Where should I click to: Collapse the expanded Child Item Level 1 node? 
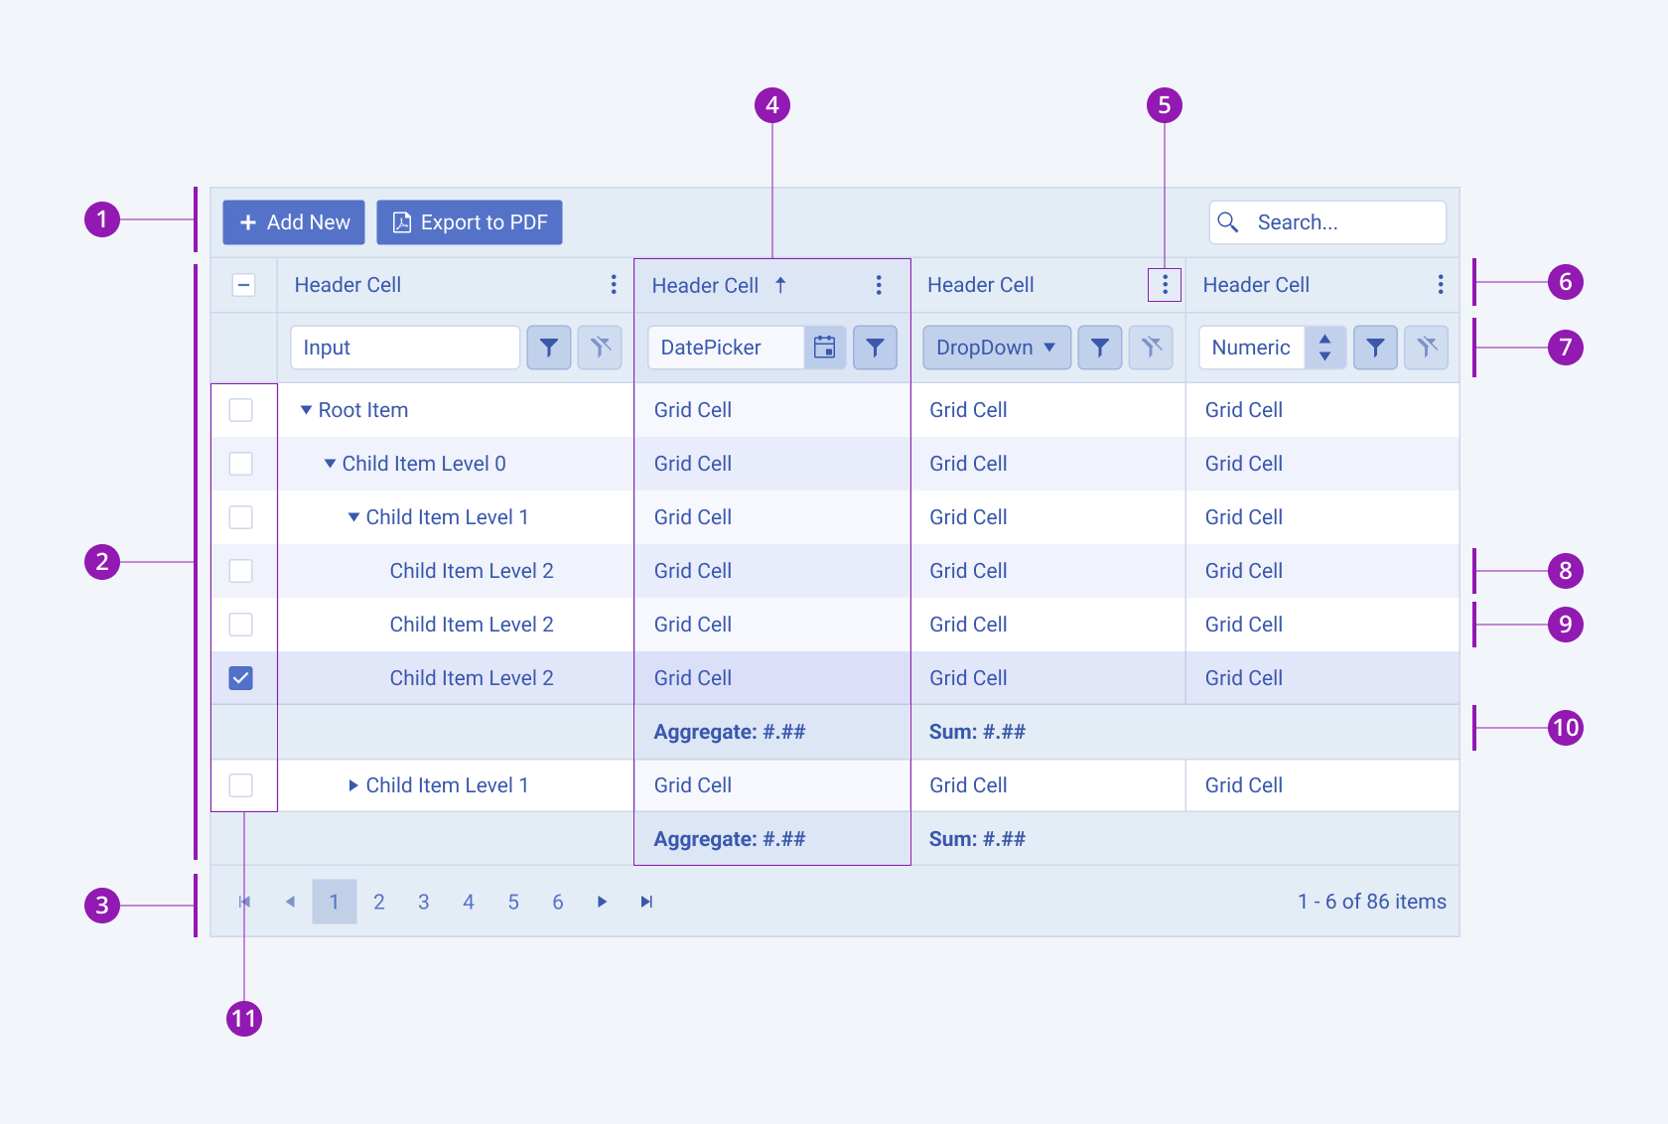click(353, 517)
